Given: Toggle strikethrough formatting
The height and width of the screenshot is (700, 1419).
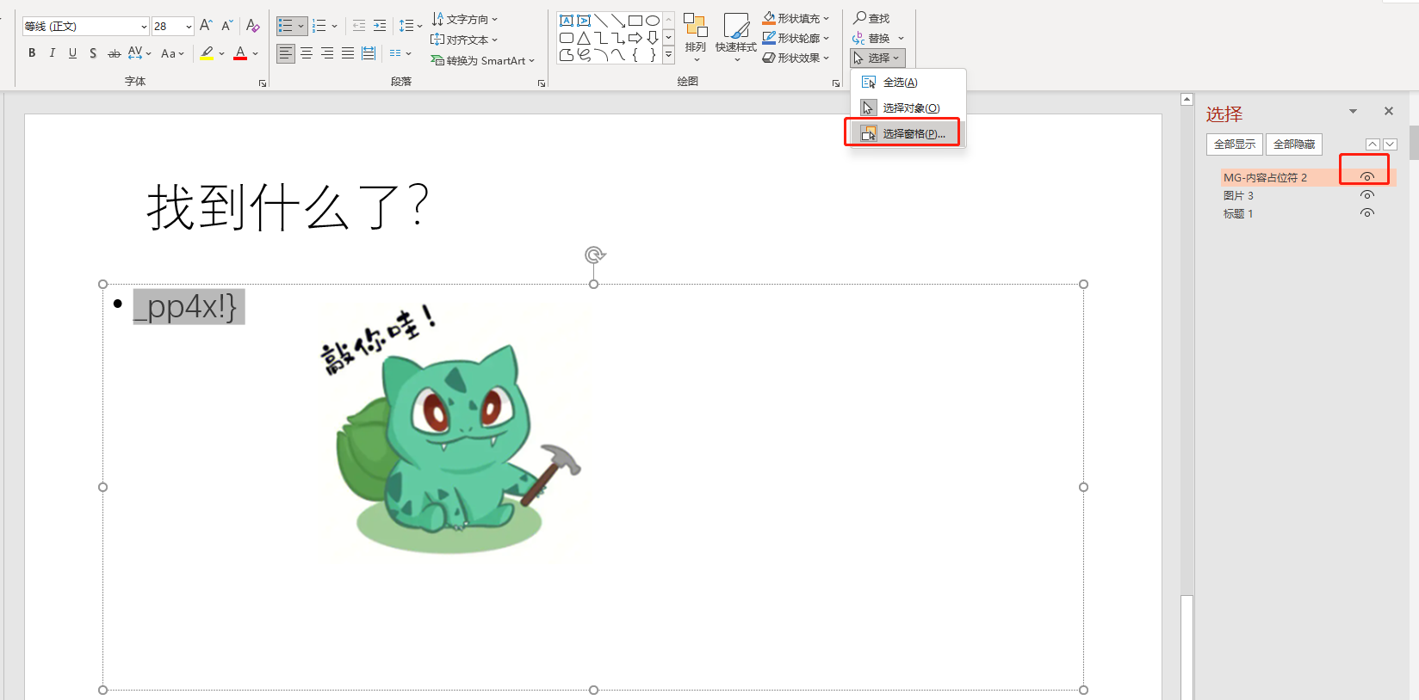Looking at the screenshot, I should click(x=114, y=53).
